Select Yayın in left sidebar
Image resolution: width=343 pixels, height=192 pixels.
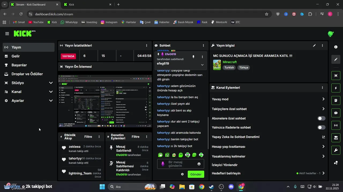29,47
